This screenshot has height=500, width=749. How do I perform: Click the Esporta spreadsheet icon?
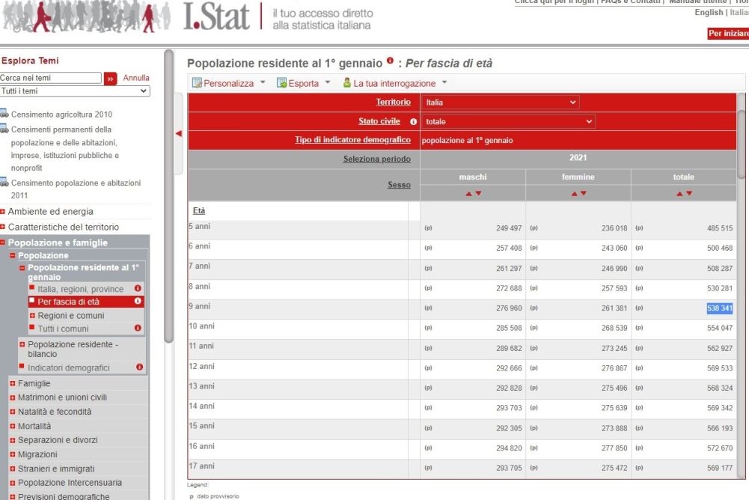[x=281, y=82]
